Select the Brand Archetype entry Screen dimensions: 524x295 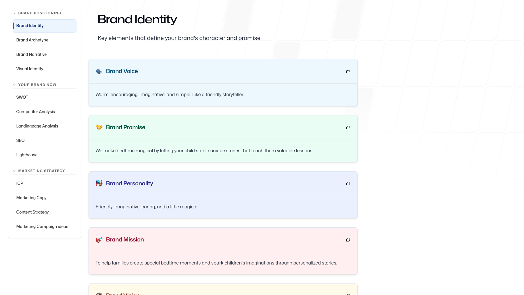32,40
